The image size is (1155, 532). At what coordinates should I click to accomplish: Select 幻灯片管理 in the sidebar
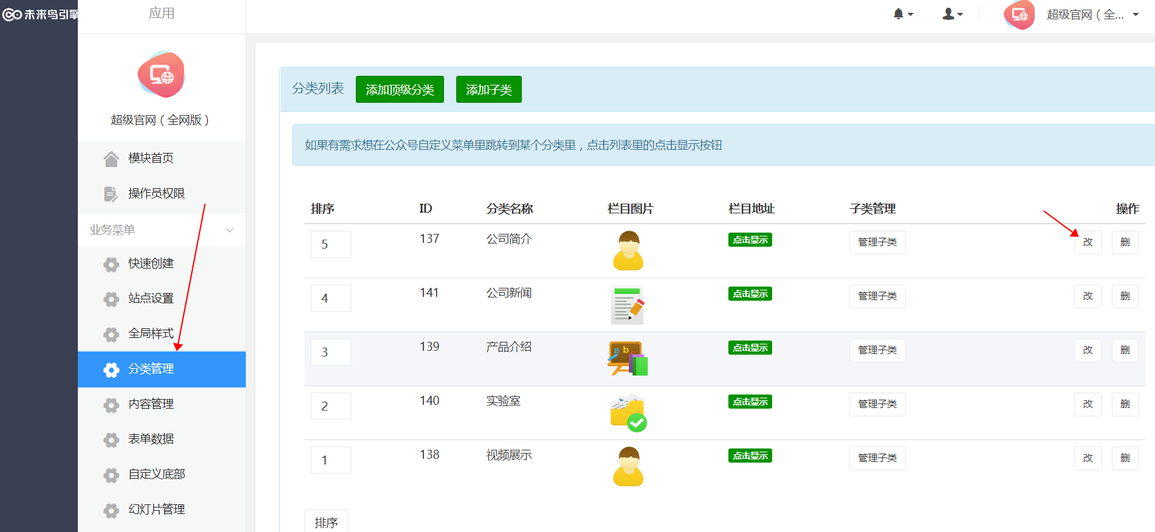tap(156, 510)
